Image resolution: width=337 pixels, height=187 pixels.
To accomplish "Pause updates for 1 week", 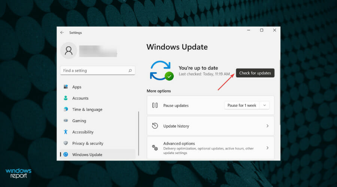I will pos(242,105).
